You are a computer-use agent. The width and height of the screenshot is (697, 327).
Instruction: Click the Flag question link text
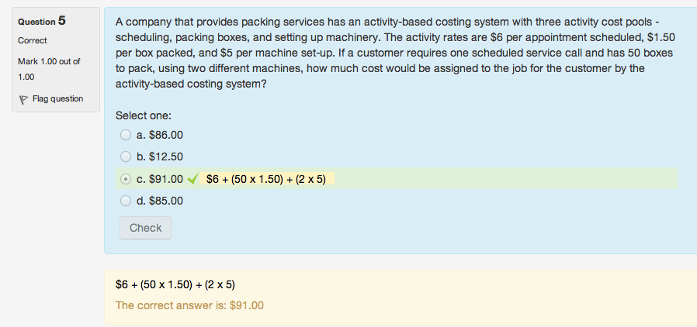click(57, 98)
